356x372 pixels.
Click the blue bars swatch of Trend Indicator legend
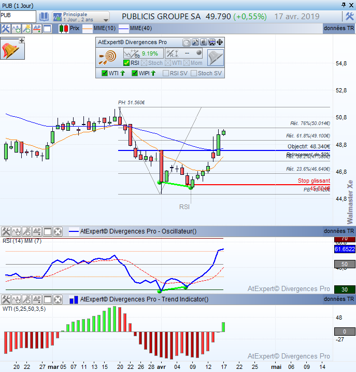(74, 300)
